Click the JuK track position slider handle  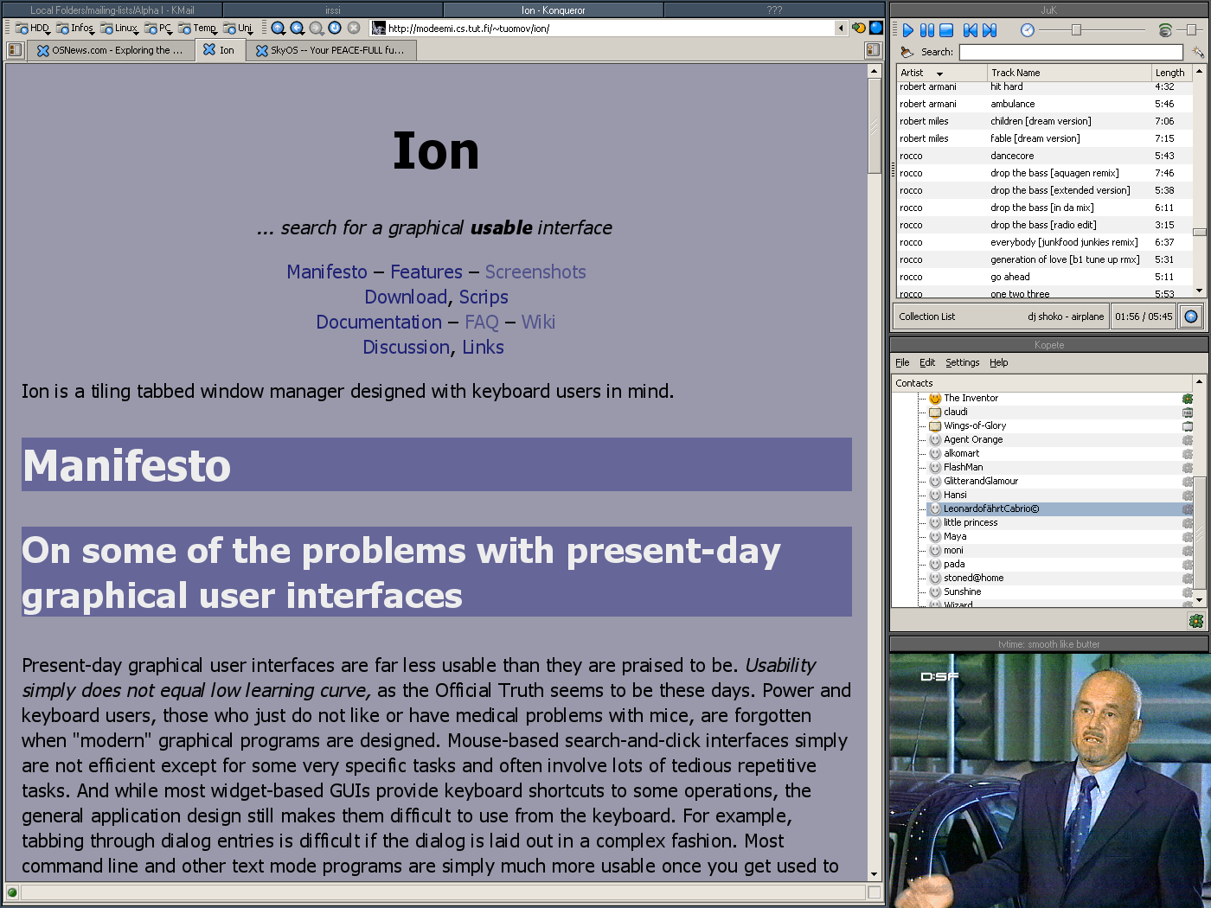pos(1076,30)
